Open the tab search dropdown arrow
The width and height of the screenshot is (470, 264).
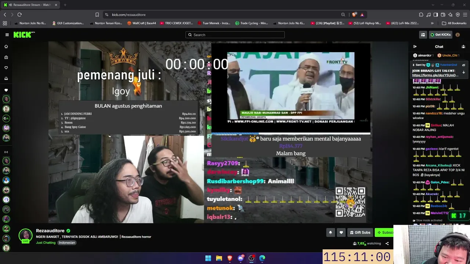[433, 5]
